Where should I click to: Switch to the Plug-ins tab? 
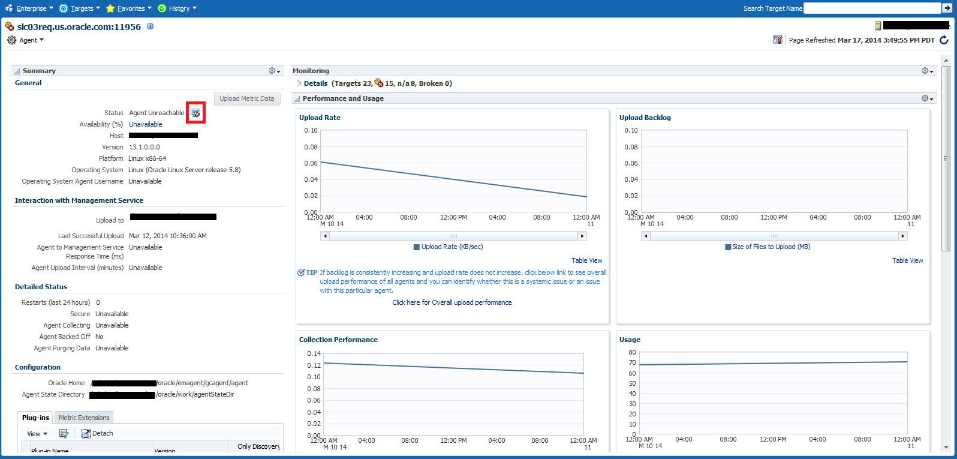(36, 418)
